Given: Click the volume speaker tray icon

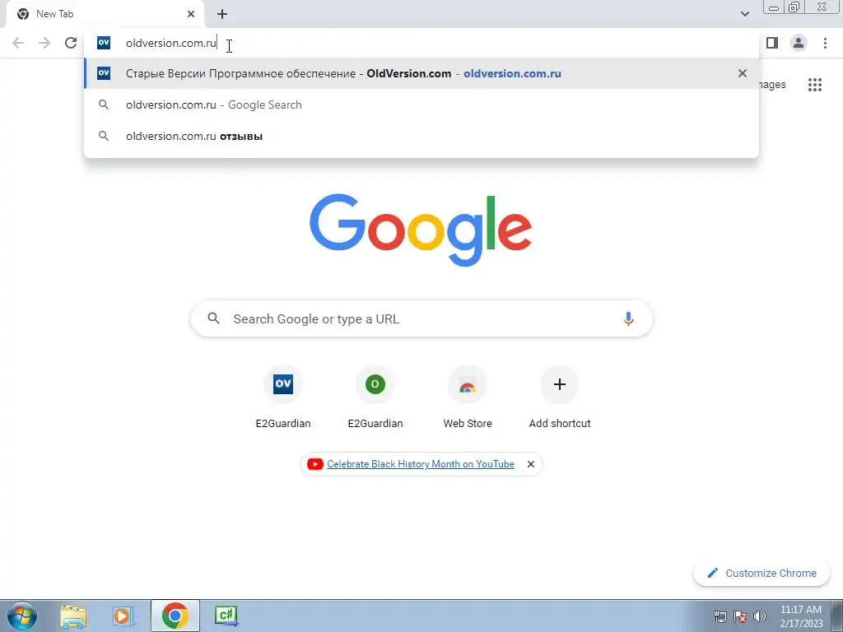Looking at the screenshot, I should click(759, 616).
